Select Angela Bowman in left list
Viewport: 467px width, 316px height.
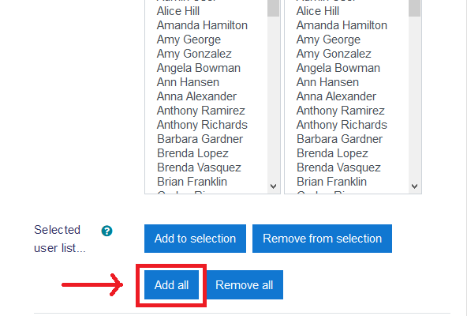199,68
